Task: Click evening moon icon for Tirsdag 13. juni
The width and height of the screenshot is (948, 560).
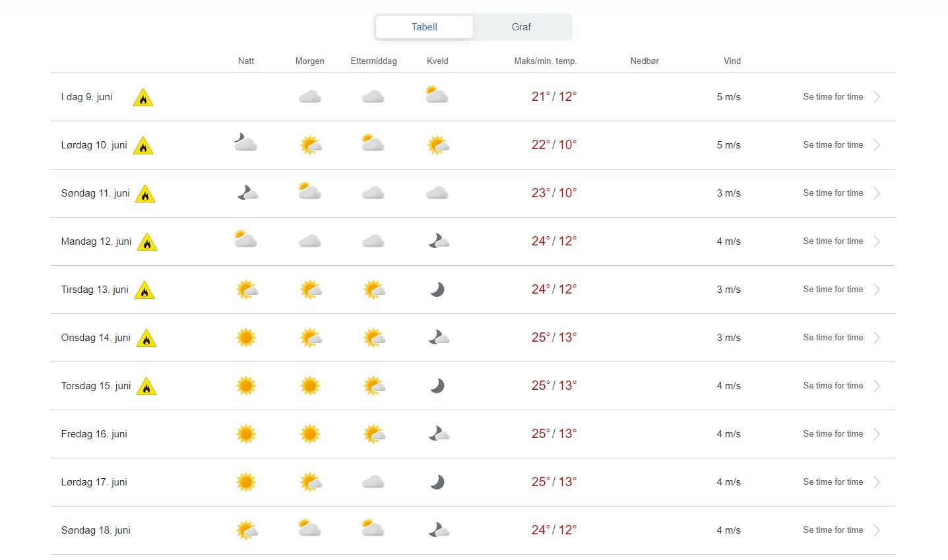Action: [437, 290]
